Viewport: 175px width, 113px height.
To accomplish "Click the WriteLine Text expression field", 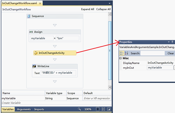I will point(58,73).
